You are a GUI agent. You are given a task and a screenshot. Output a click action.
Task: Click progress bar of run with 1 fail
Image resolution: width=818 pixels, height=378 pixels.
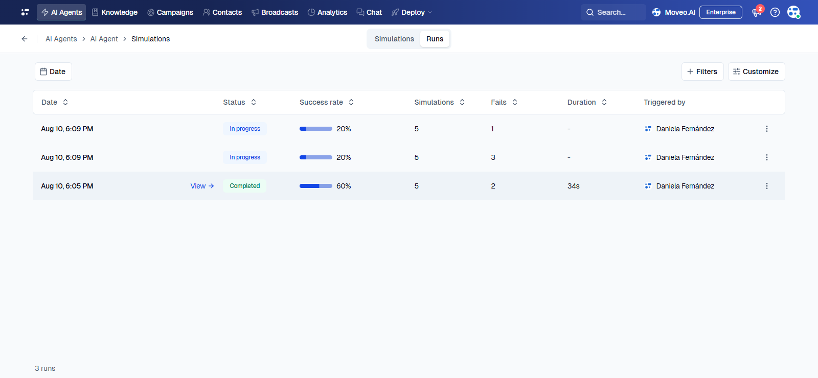point(316,129)
